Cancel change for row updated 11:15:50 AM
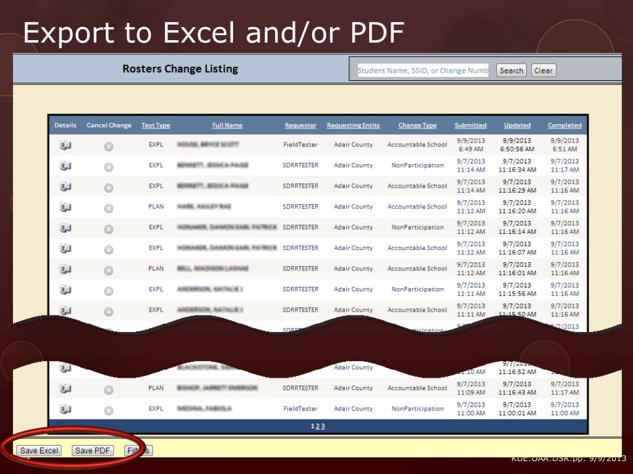 point(109,312)
